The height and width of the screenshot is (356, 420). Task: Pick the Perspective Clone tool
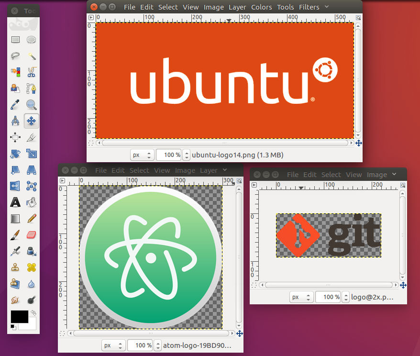15,284
